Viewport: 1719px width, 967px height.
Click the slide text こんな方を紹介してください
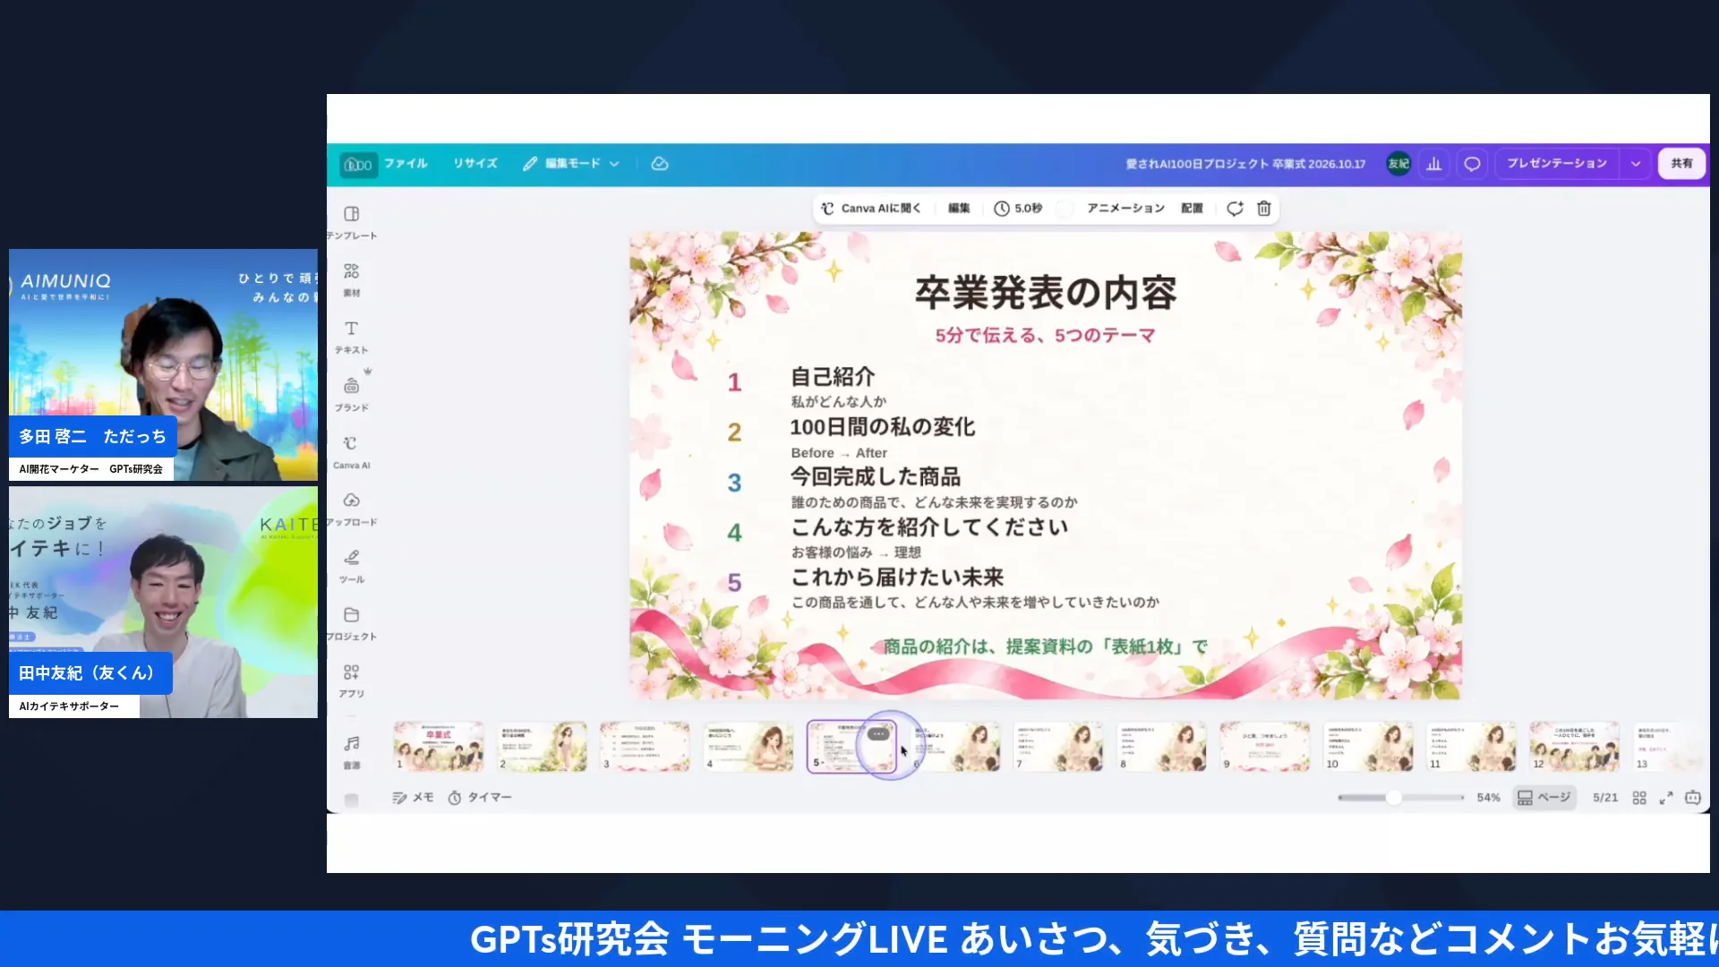pos(929,527)
